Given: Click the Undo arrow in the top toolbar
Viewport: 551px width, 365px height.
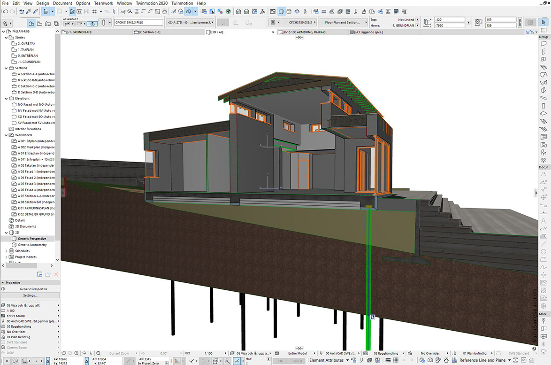Looking at the screenshot, I should tap(5, 11).
